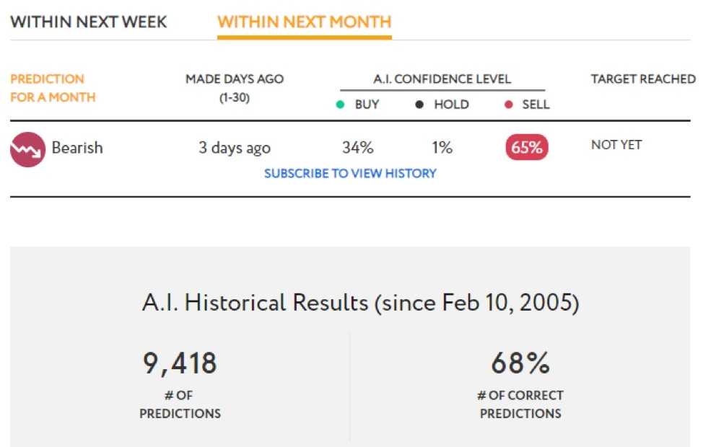This screenshot has width=703, height=447.
Task: Click the 34% buy confidence value
Action: tap(358, 147)
